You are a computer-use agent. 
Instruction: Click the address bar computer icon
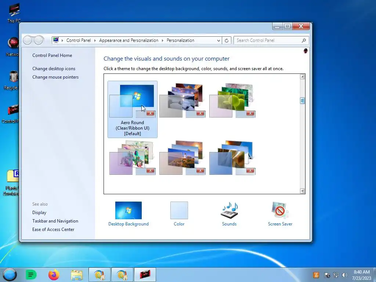point(56,40)
